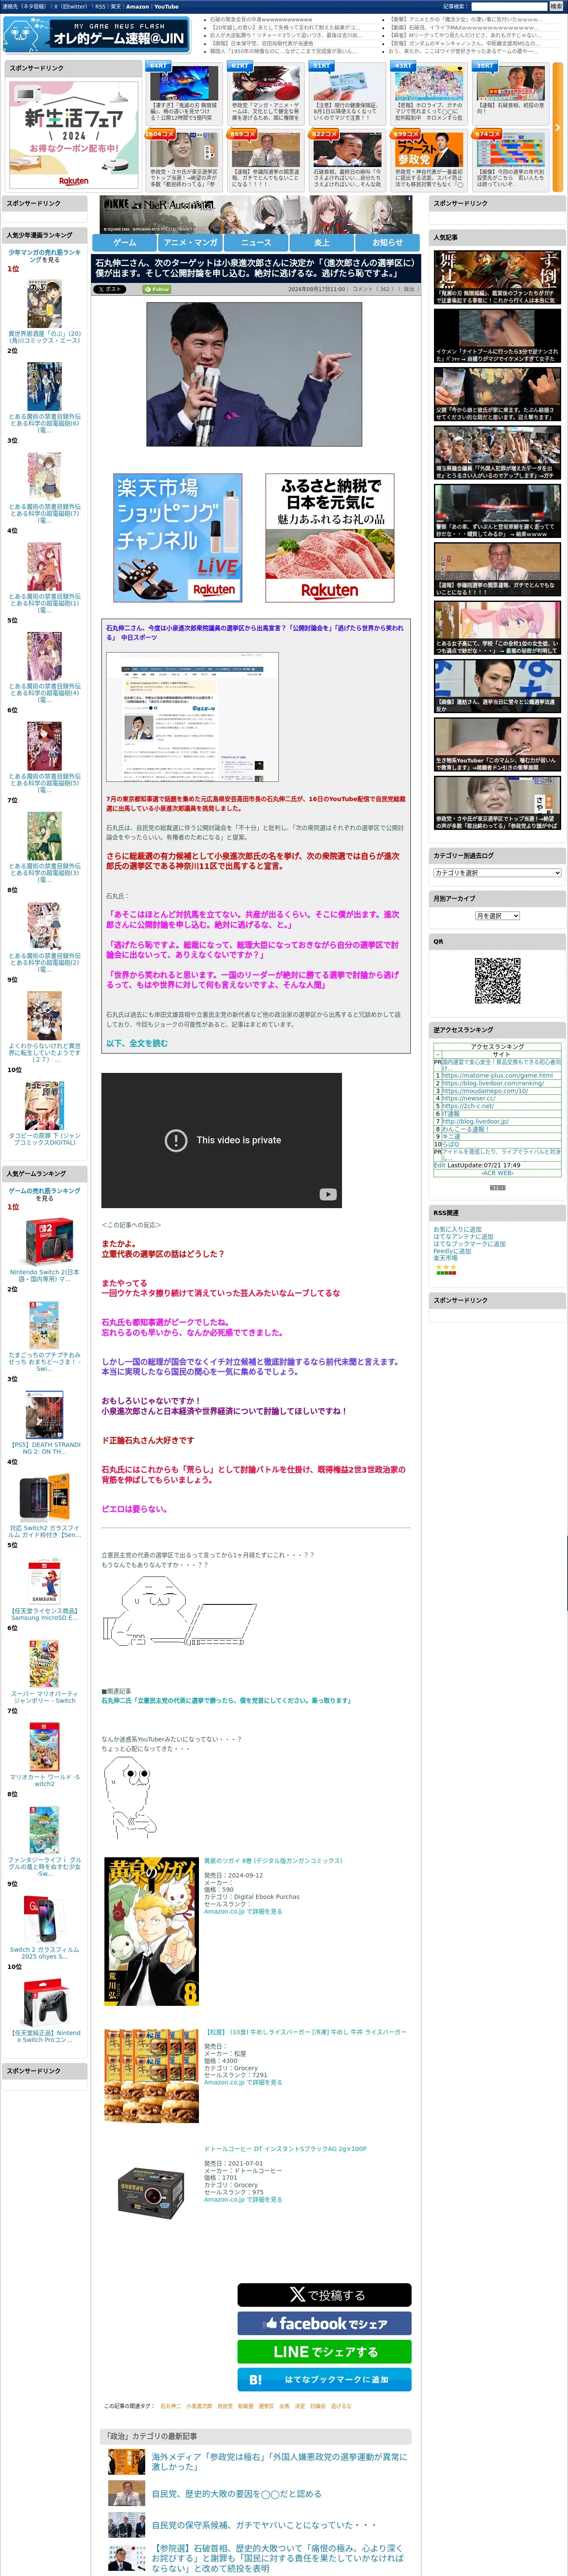
Task: Click the green Follow button below headline
Action: (x=157, y=289)
